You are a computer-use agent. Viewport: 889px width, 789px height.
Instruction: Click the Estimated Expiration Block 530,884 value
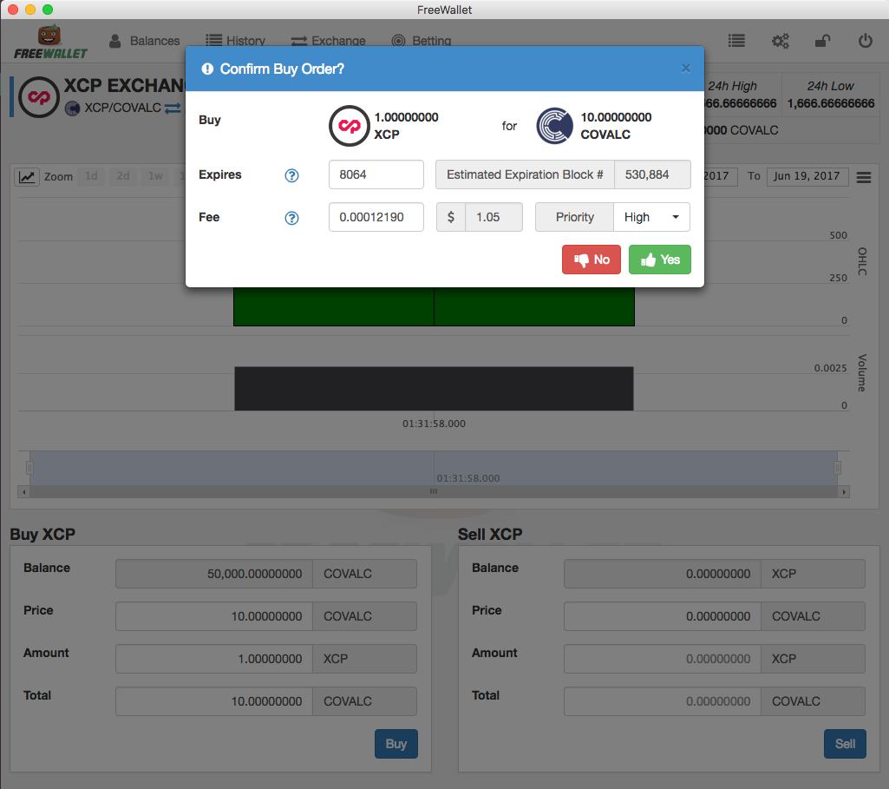[652, 174]
